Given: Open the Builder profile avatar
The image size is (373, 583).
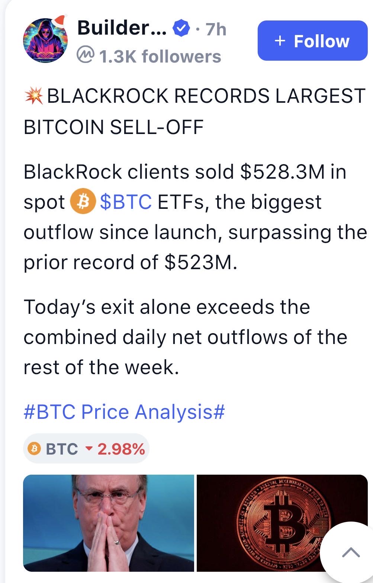Looking at the screenshot, I should [x=45, y=39].
